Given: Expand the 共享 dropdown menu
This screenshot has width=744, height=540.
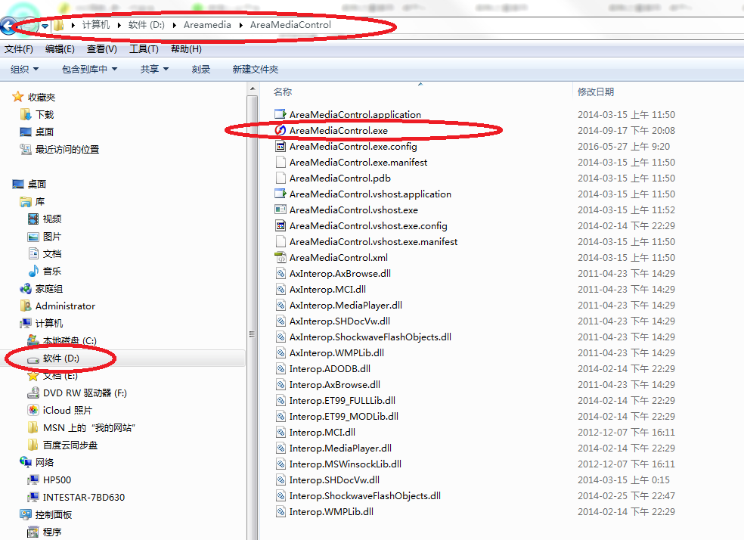Looking at the screenshot, I should [x=154, y=70].
